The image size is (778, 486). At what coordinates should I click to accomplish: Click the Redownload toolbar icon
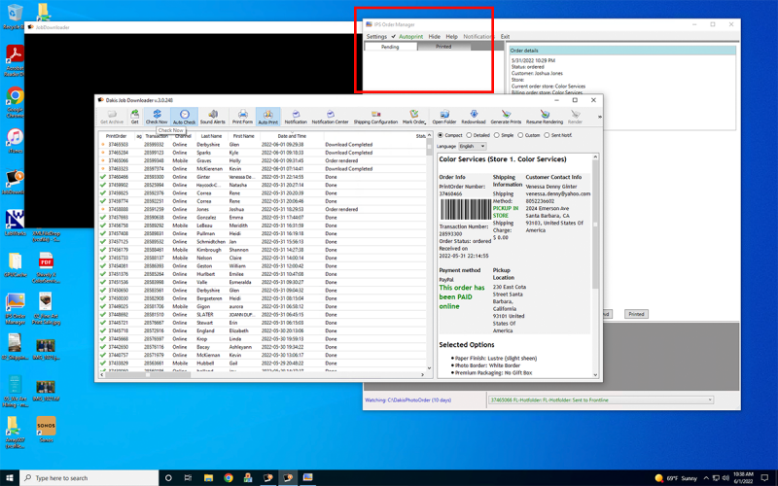(x=474, y=117)
